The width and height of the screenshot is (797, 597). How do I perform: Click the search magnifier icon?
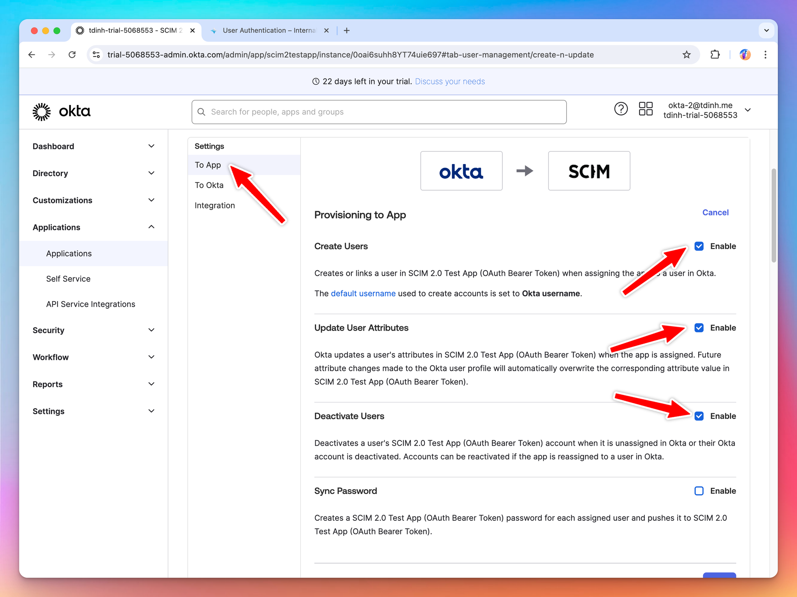pyautogui.click(x=201, y=112)
